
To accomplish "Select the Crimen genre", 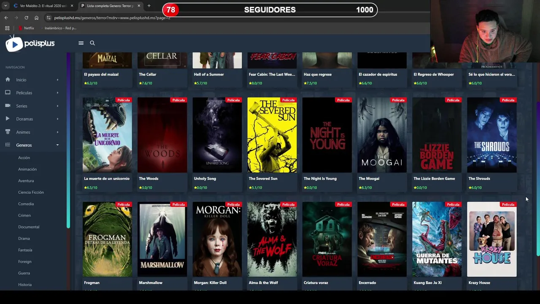I will coord(24,215).
